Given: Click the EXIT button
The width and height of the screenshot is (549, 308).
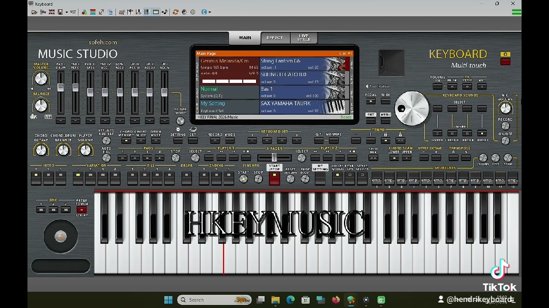Looking at the screenshot, I should coord(371,121).
